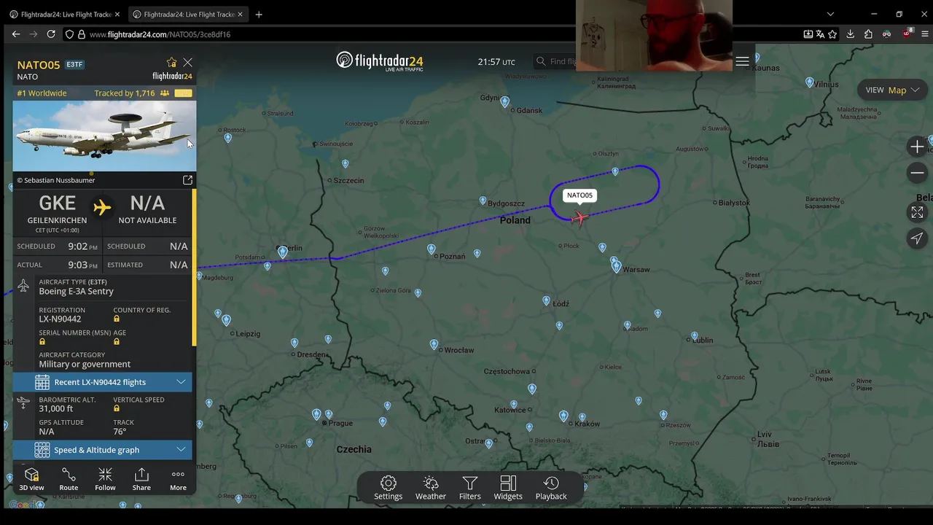Open 3D view of the flight
This screenshot has width=933, height=525.
pyautogui.click(x=31, y=479)
